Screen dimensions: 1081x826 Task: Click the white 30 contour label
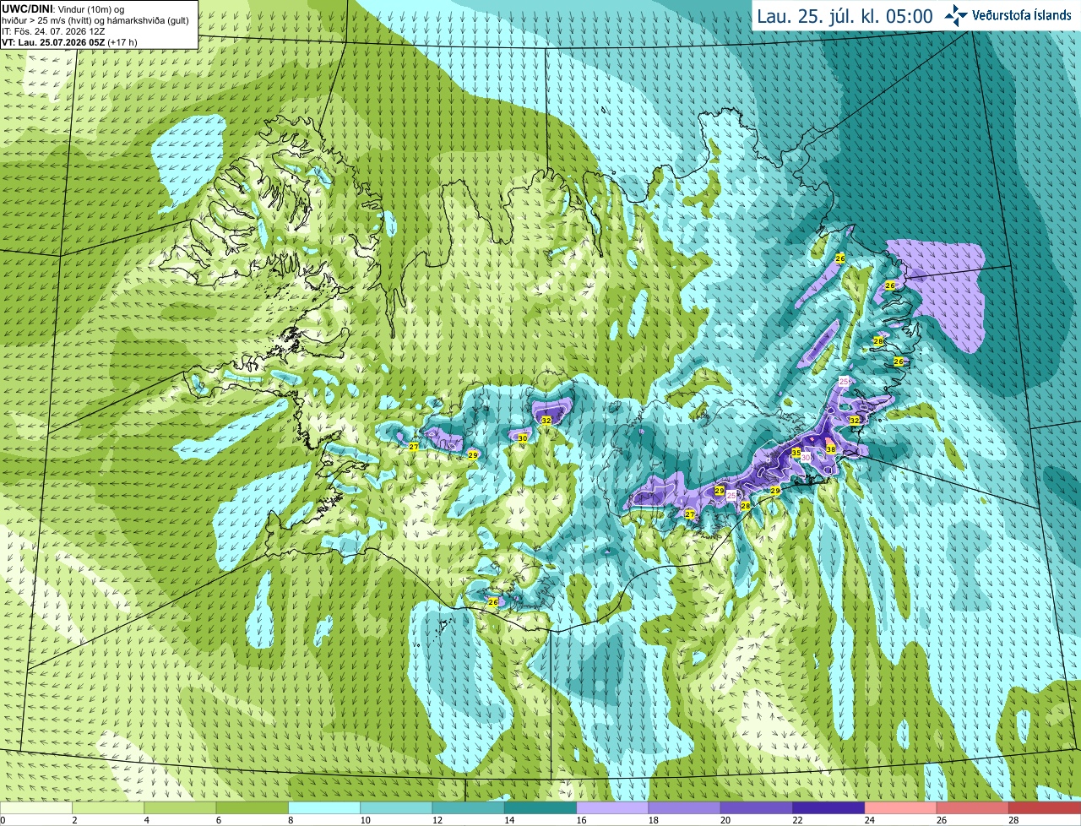pyautogui.click(x=806, y=457)
